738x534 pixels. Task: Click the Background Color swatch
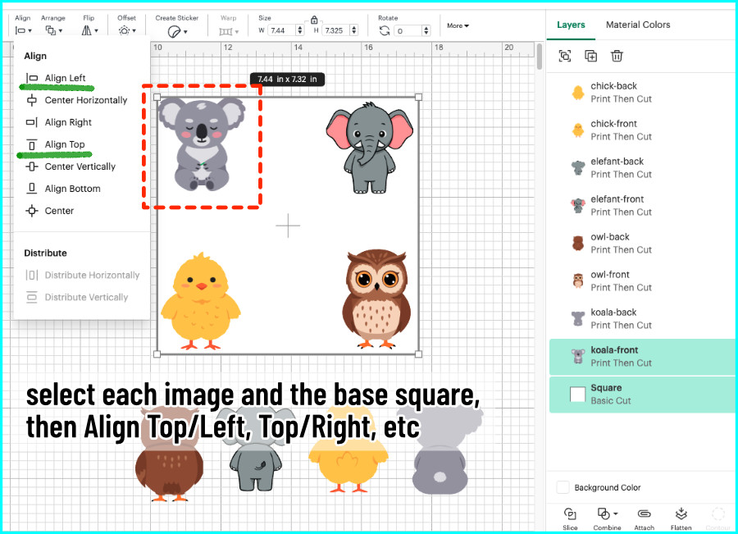coord(563,487)
